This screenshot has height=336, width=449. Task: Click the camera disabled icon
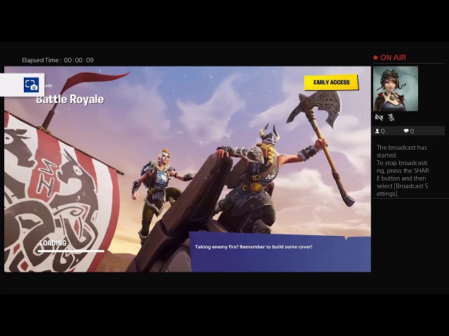(x=379, y=117)
